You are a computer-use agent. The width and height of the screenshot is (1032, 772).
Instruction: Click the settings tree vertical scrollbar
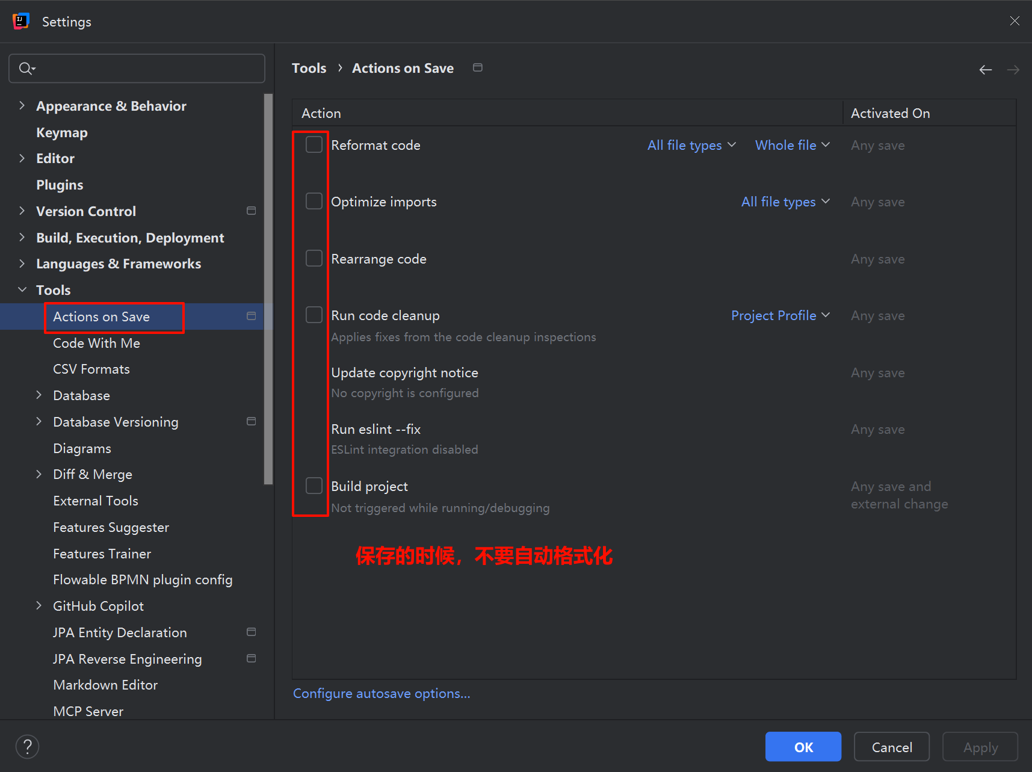[268, 289]
